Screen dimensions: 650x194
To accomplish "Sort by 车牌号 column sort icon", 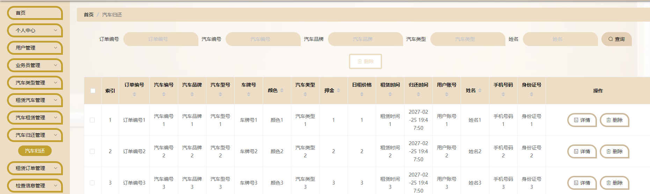I will pos(249,94).
